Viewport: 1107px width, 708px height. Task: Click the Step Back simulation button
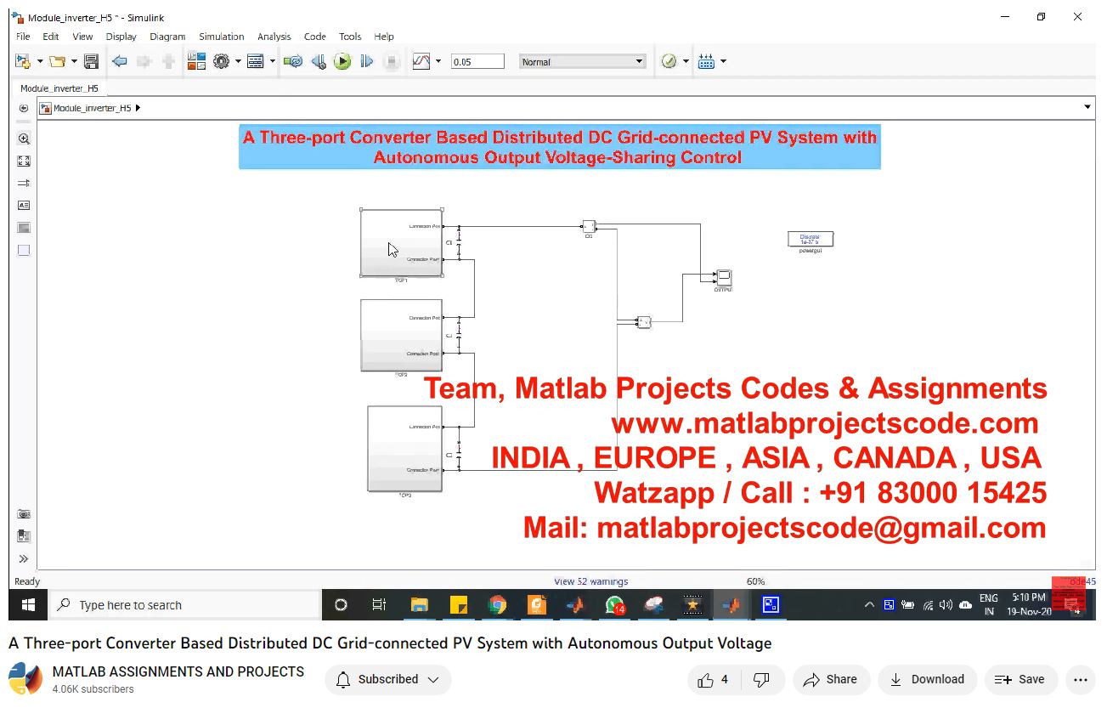coord(319,61)
